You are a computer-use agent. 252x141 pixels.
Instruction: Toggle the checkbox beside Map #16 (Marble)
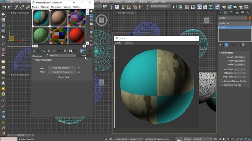[x=79, y=68]
